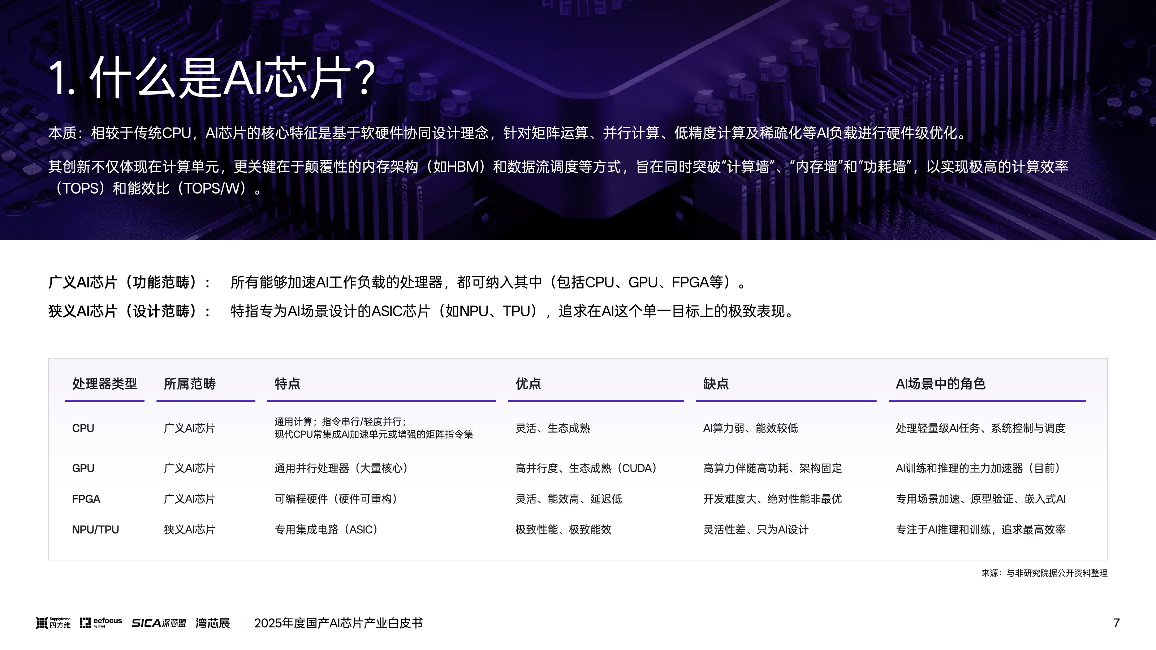This screenshot has width=1156, height=650.
Task: Click the 2025年度国产AI芯片产业白皮书 footer title
Action: tap(338, 623)
